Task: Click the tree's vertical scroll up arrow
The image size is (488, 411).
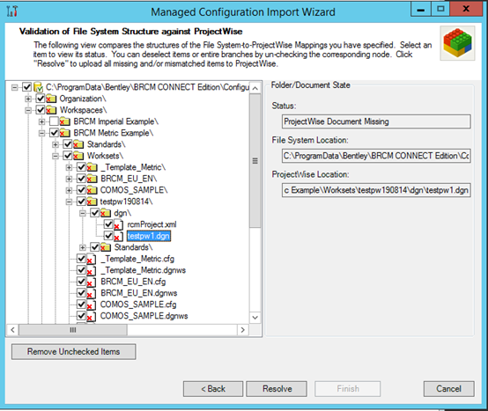Action: coord(255,88)
